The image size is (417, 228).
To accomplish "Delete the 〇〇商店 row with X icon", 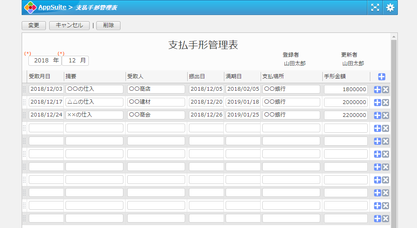I will 386,89.
